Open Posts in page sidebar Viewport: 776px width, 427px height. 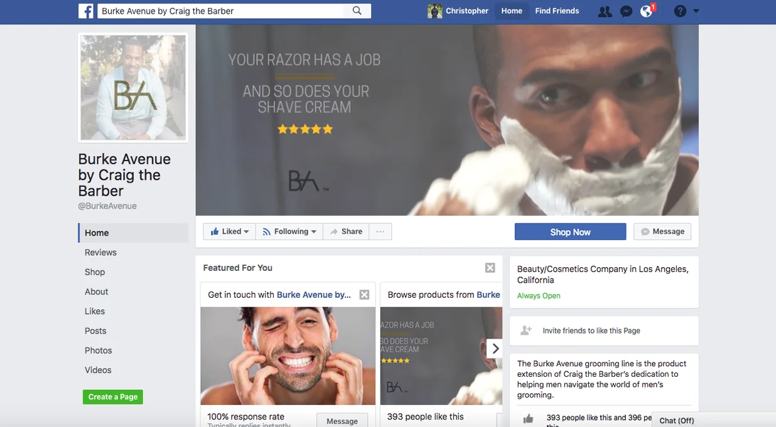coord(95,330)
